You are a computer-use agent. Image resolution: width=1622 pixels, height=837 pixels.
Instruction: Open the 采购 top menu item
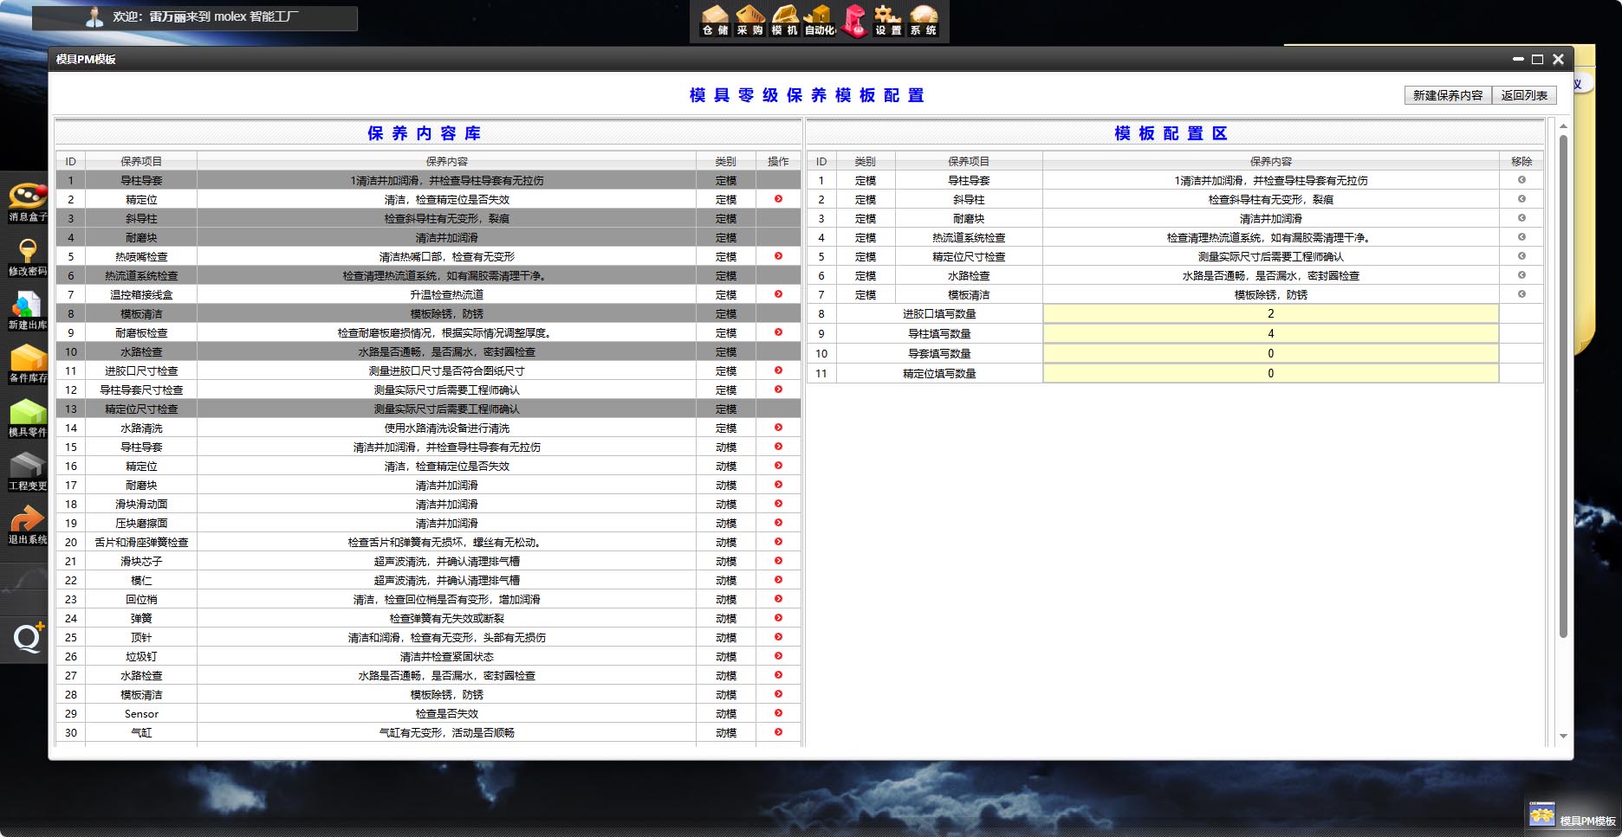click(x=749, y=21)
